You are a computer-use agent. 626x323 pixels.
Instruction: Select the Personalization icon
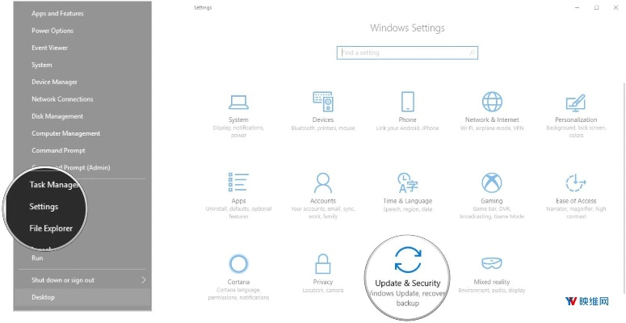coord(576,102)
